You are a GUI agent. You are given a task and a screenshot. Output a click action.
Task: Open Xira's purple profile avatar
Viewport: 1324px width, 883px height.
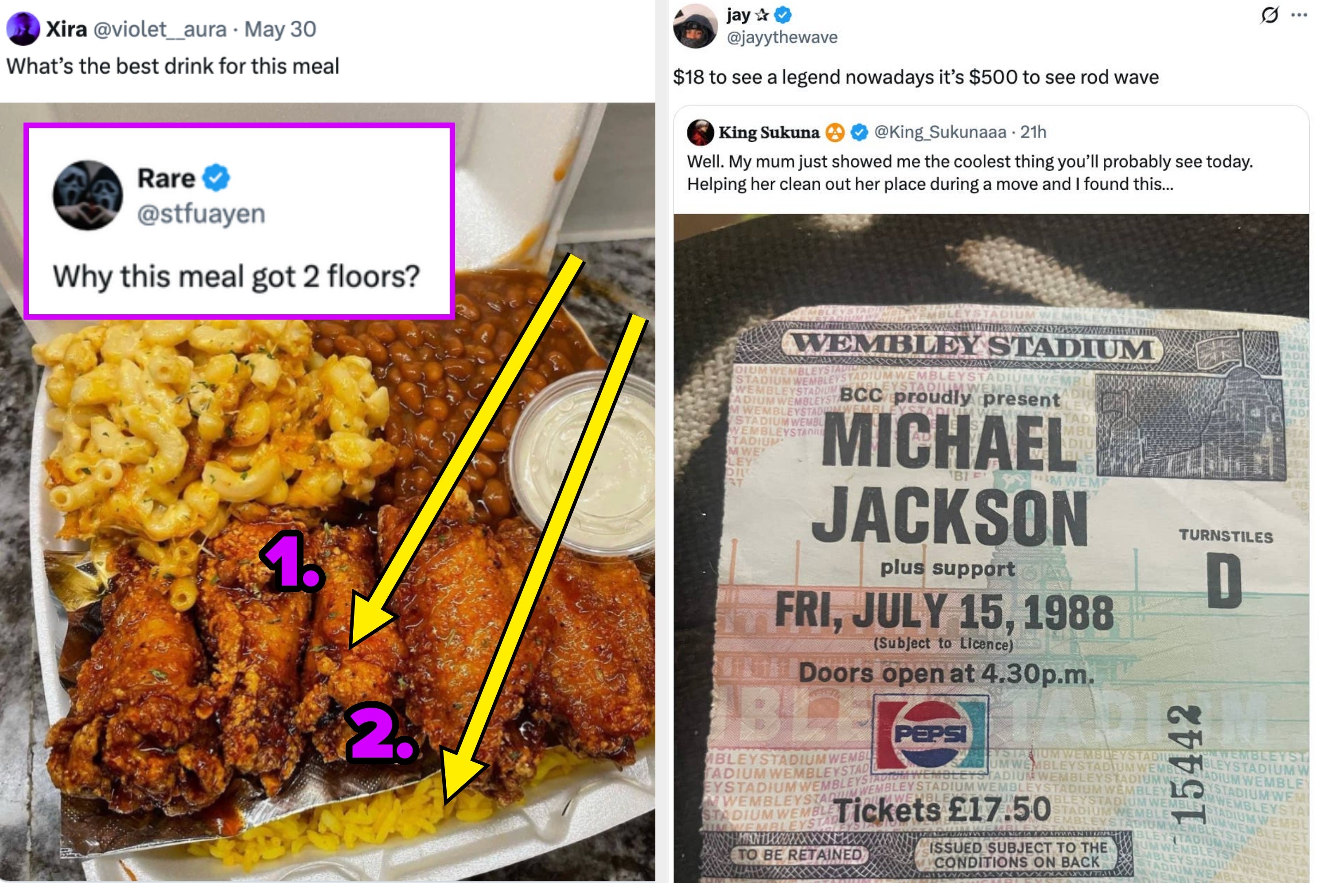(x=23, y=29)
